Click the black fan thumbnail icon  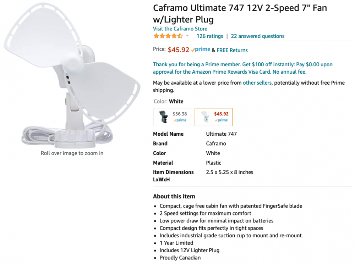click(x=164, y=117)
